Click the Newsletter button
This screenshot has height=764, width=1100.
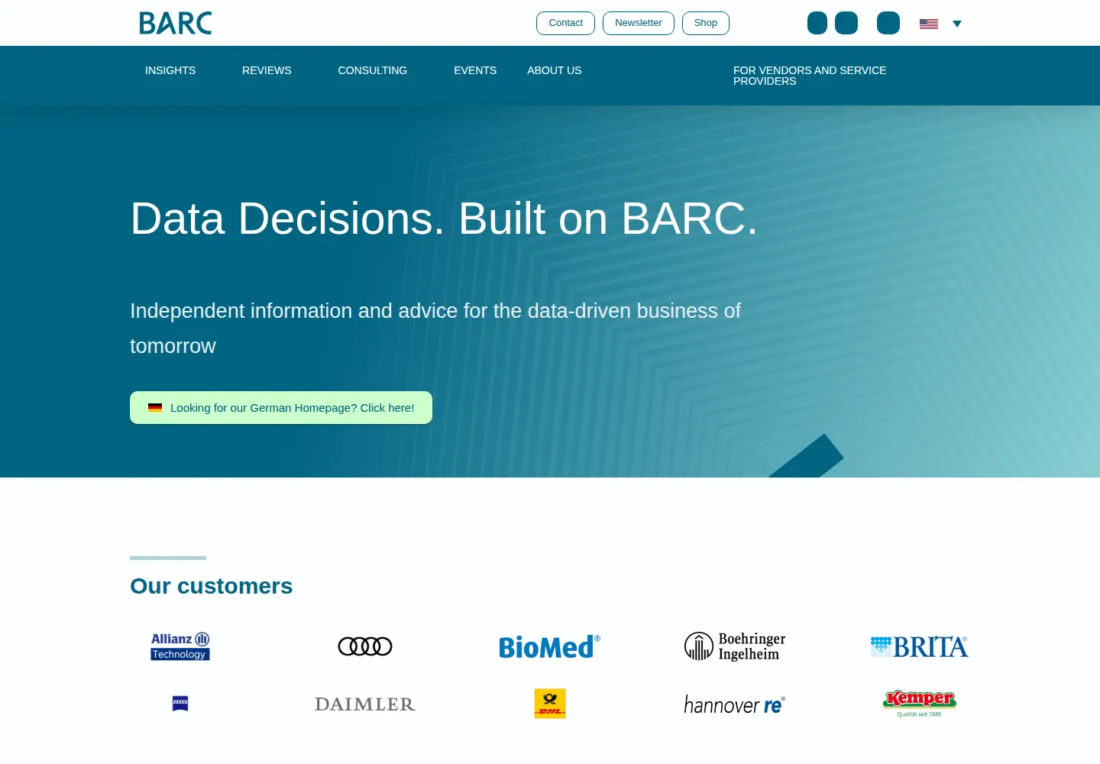click(x=639, y=23)
